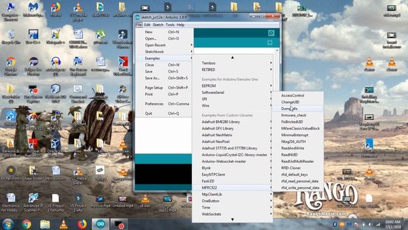
Task: Select the FastLED examples entry
Action: pyautogui.click(x=232, y=181)
